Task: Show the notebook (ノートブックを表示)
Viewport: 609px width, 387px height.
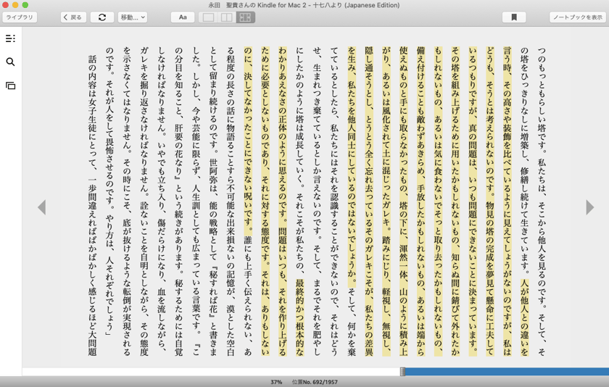Action: click(578, 17)
